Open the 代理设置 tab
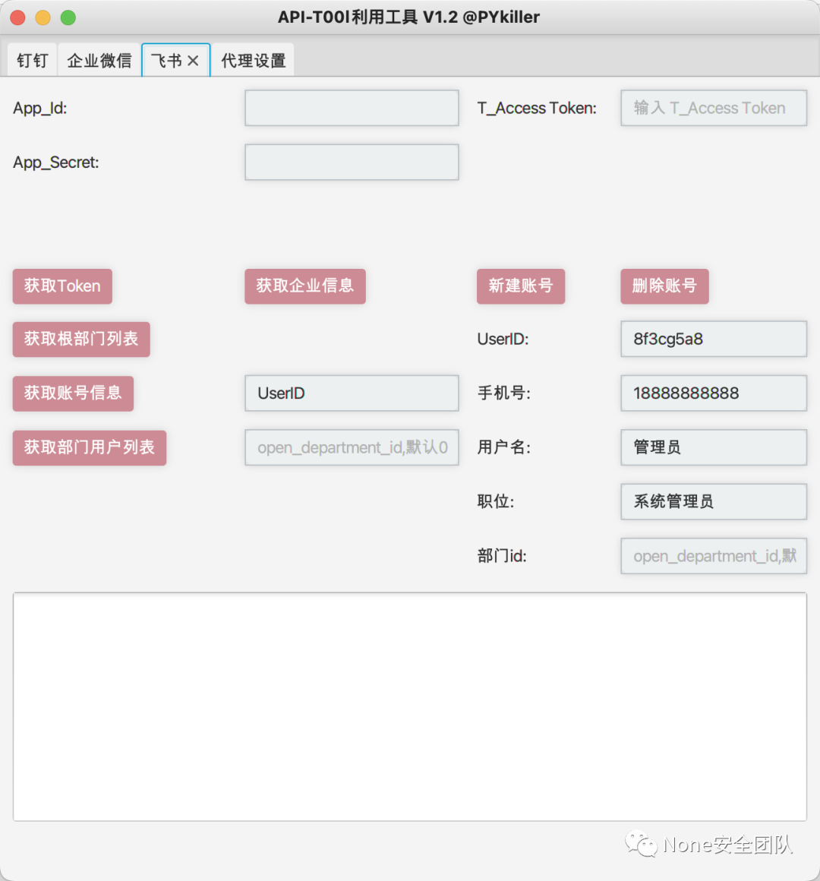The width and height of the screenshot is (820, 881). (254, 60)
